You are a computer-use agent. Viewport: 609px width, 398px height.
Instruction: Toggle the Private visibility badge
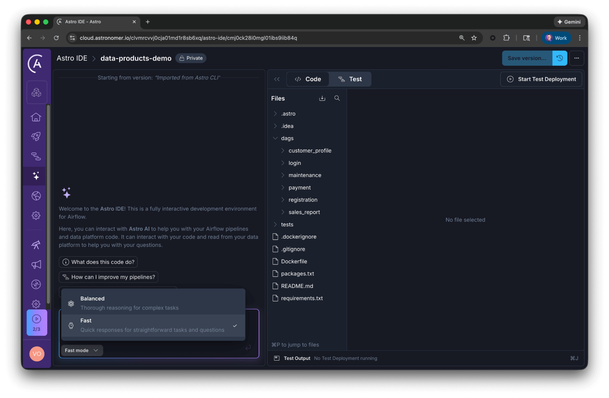(191, 58)
